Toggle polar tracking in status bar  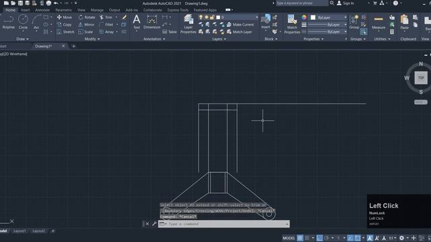coord(327,238)
